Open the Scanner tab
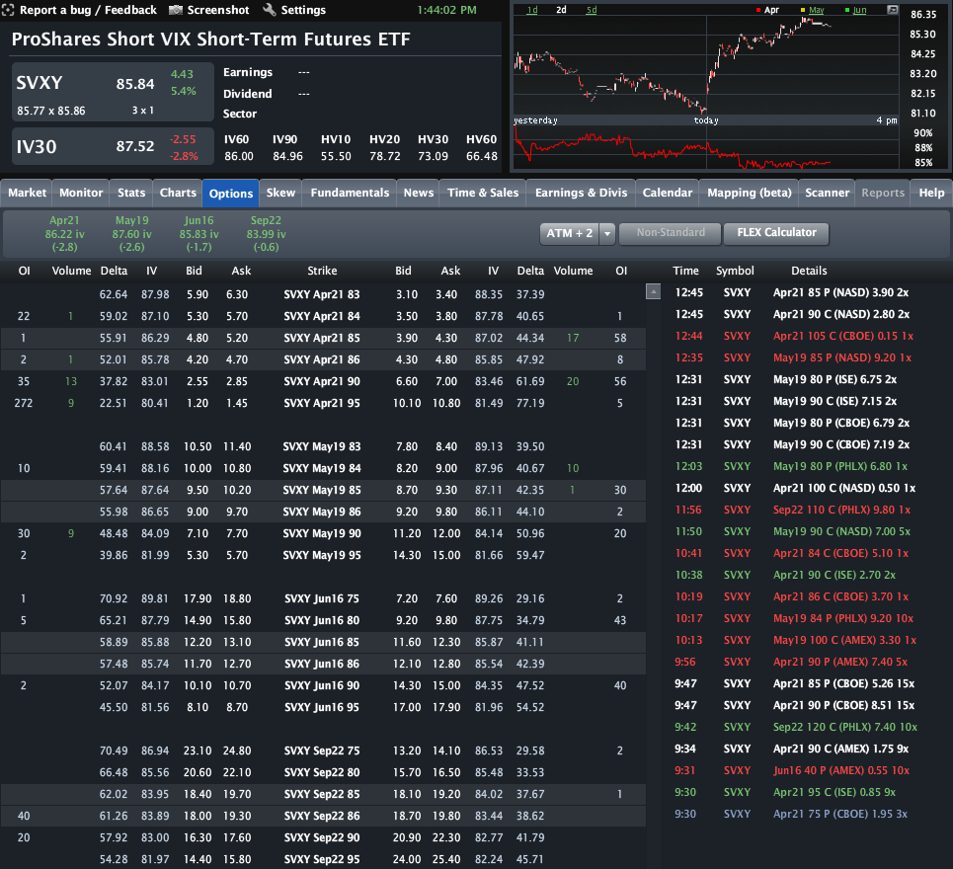Screen dimensions: 953x869 828,193
